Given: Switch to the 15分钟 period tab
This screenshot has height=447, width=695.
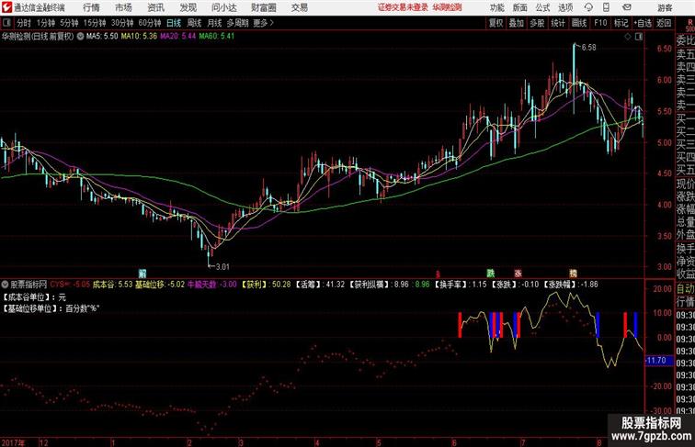Looking at the screenshot, I should click(95, 23).
